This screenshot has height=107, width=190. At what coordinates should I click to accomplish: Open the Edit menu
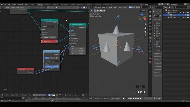pos(9,4)
